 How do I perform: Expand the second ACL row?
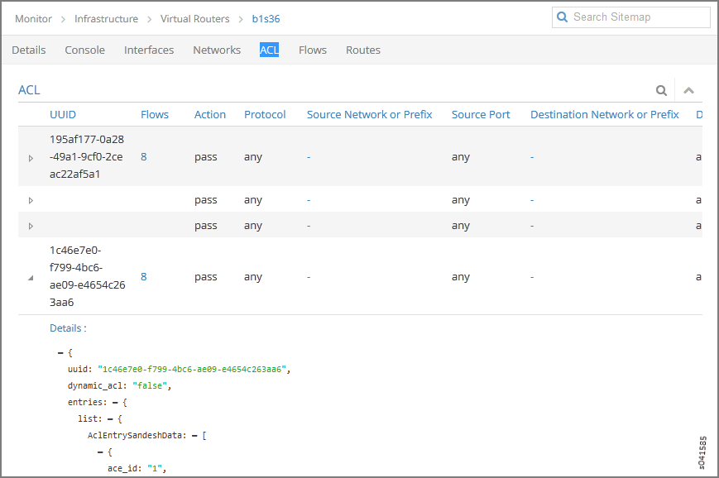31,200
